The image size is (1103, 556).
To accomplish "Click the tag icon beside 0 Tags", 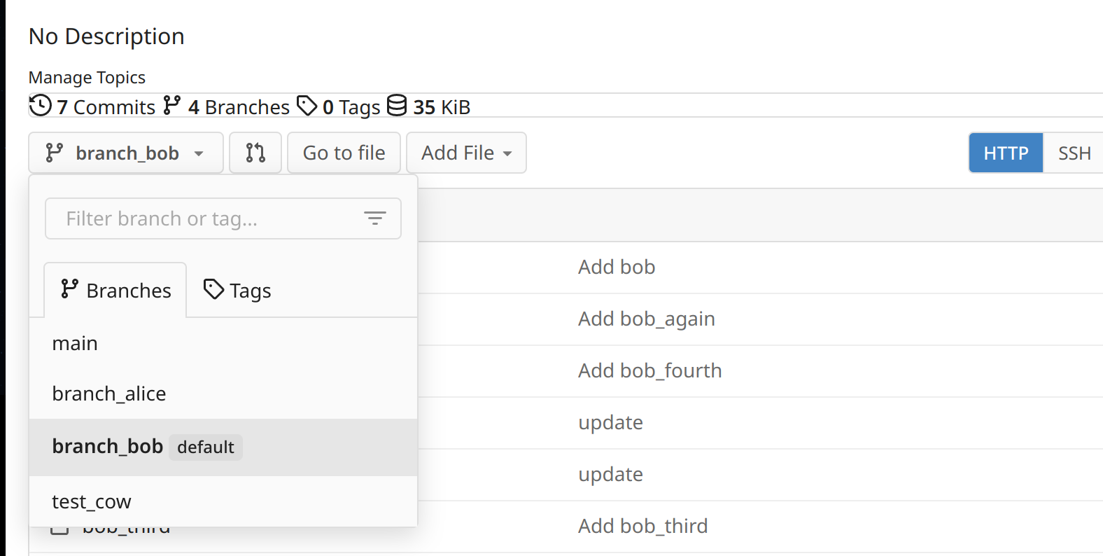I will [307, 106].
